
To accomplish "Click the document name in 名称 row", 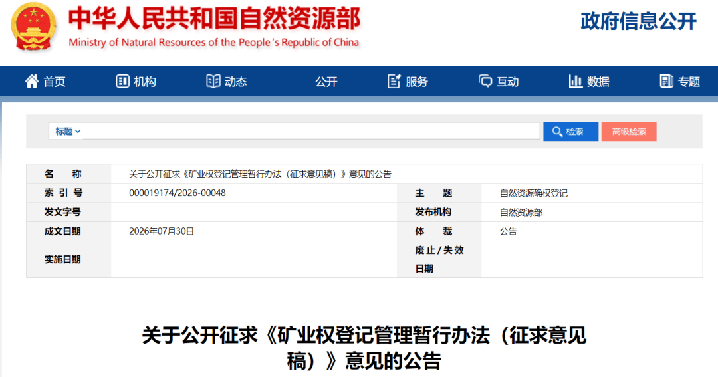I will pyautogui.click(x=260, y=174).
